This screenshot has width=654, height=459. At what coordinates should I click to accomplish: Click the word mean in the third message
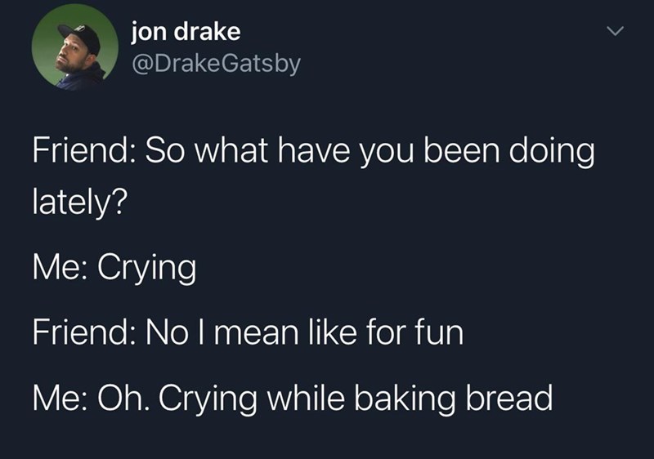[x=256, y=334]
